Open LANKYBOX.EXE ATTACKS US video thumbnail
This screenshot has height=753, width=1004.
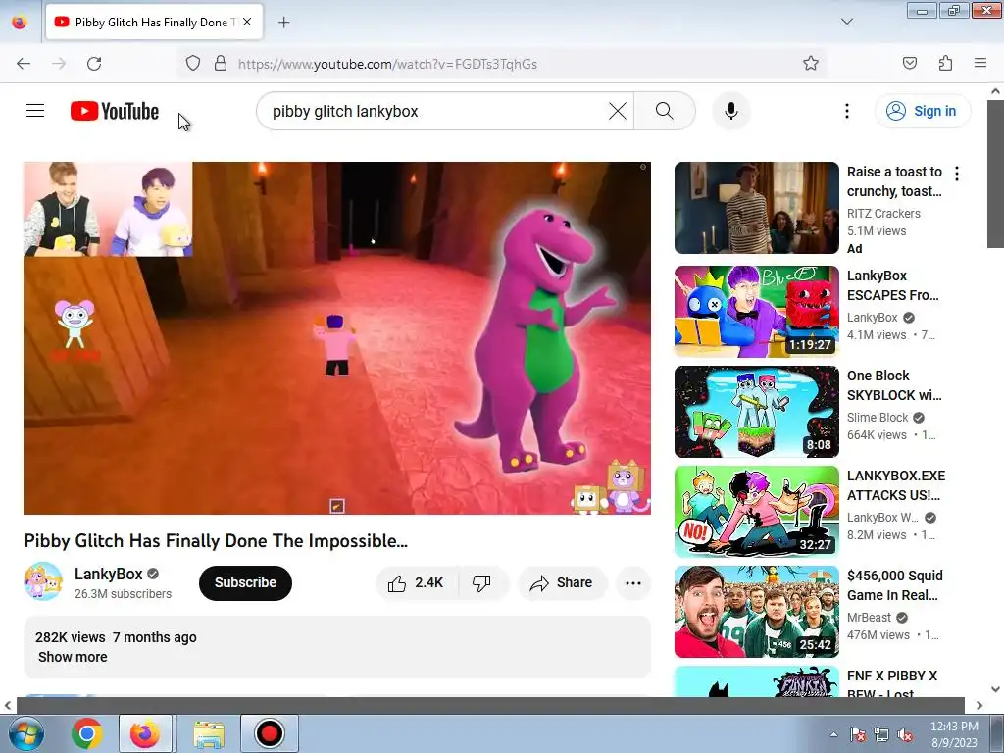pyautogui.click(x=756, y=512)
